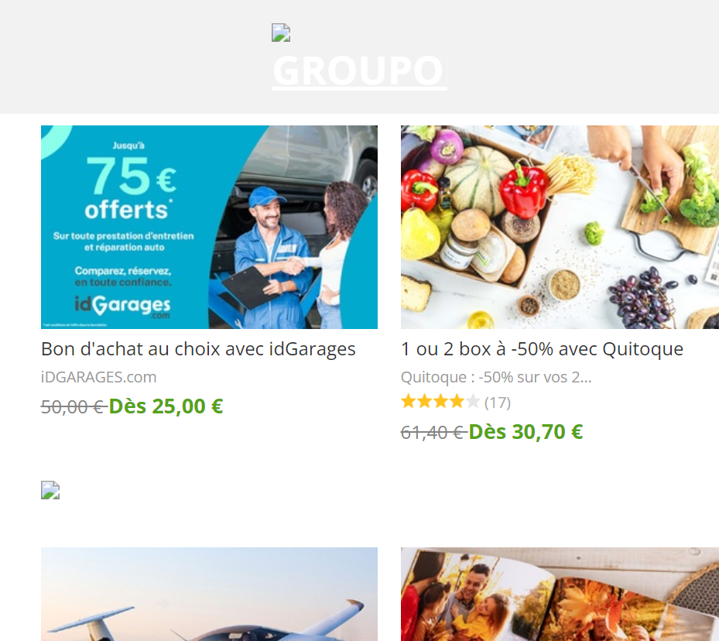Click the 'Quitoque : -50% sur vos 2...' subtitle
The height and width of the screenshot is (641, 719).
pyautogui.click(x=496, y=377)
